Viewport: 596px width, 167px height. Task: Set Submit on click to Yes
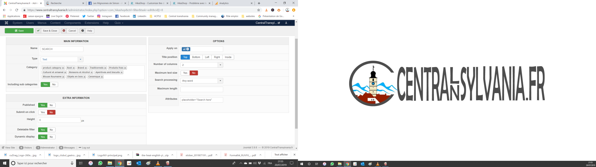[43, 112]
